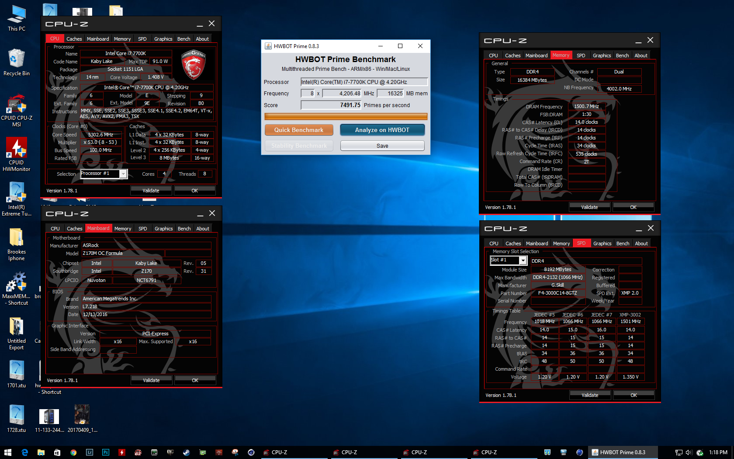Click OK in top-left CPU-Z CPU window
734x459 pixels.
(x=195, y=191)
